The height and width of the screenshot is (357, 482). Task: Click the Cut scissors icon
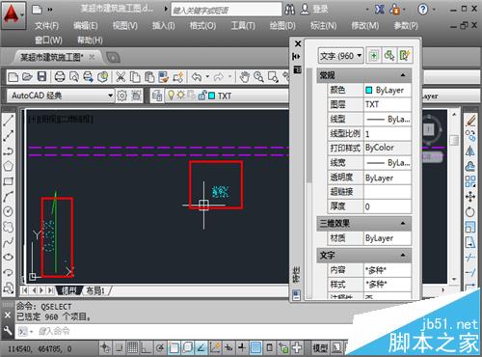tap(120, 77)
